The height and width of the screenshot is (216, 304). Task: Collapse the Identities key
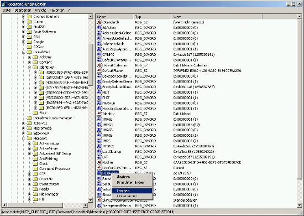point(29,67)
